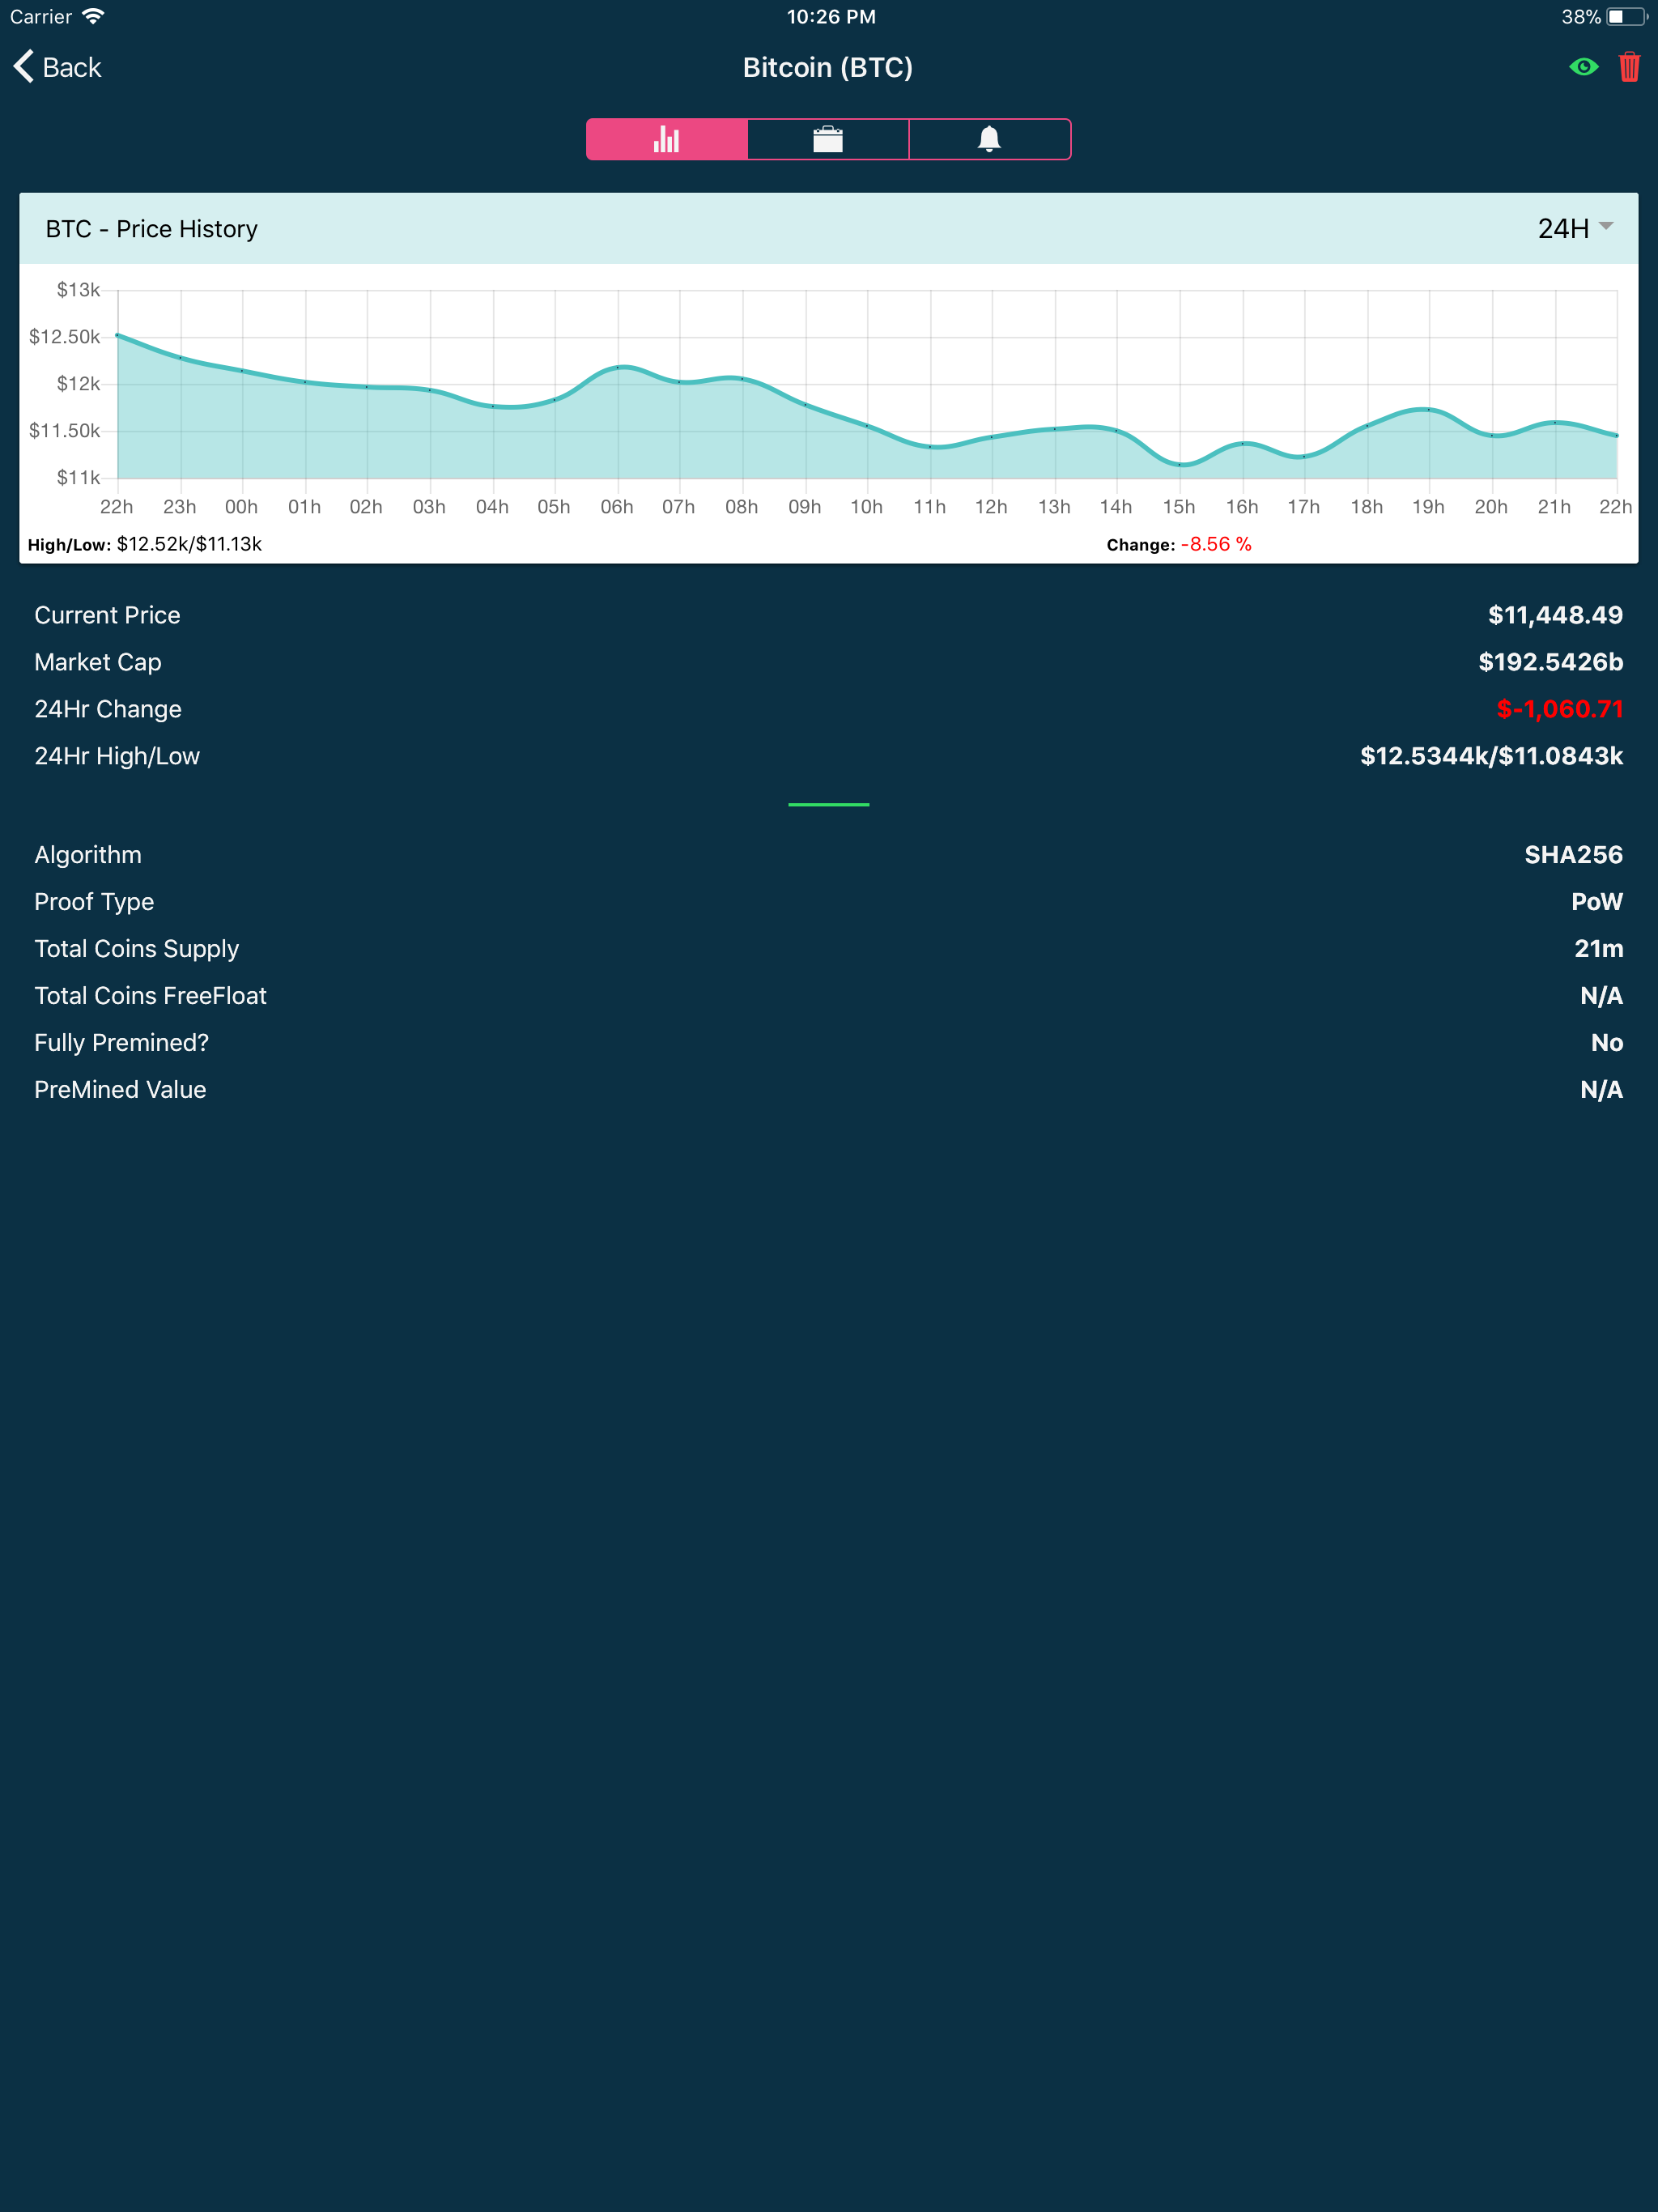This screenshot has height=2212, width=1658.
Task: Open the 24H timeframe dropdown
Action: (x=1563, y=229)
